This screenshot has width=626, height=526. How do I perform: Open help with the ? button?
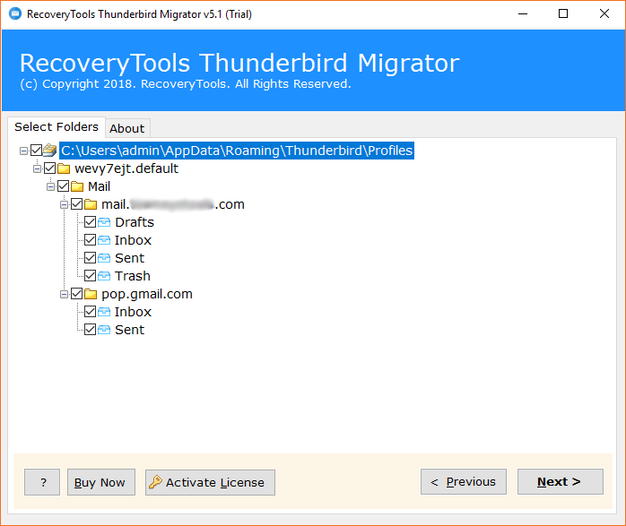pos(42,482)
